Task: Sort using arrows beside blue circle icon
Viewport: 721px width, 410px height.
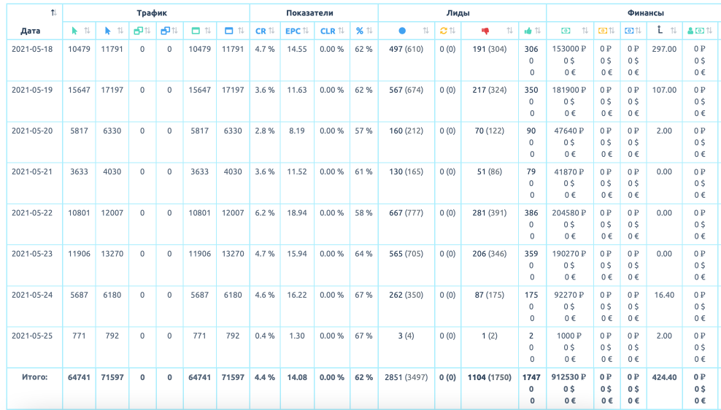Action: [425, 31]
